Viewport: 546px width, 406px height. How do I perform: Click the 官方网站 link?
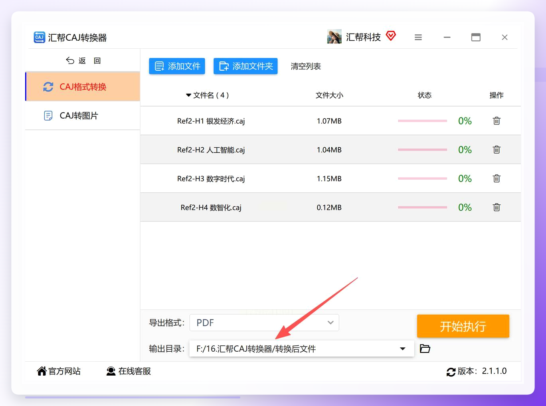[59, 371]
